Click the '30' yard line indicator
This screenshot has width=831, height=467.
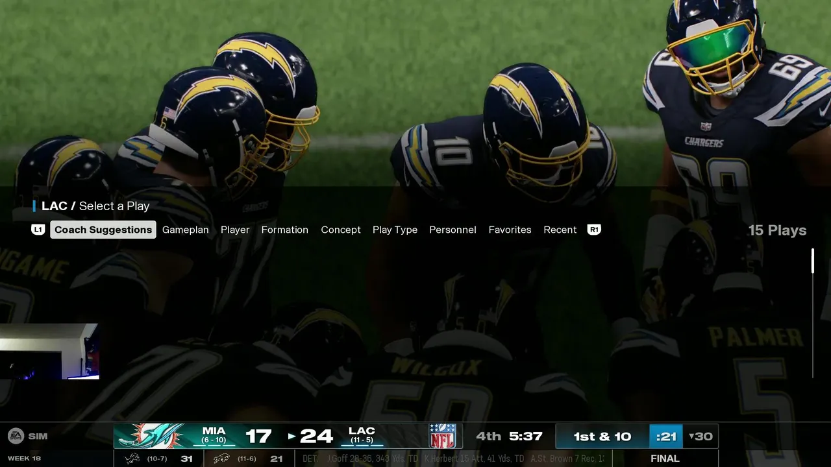[701, 437]
